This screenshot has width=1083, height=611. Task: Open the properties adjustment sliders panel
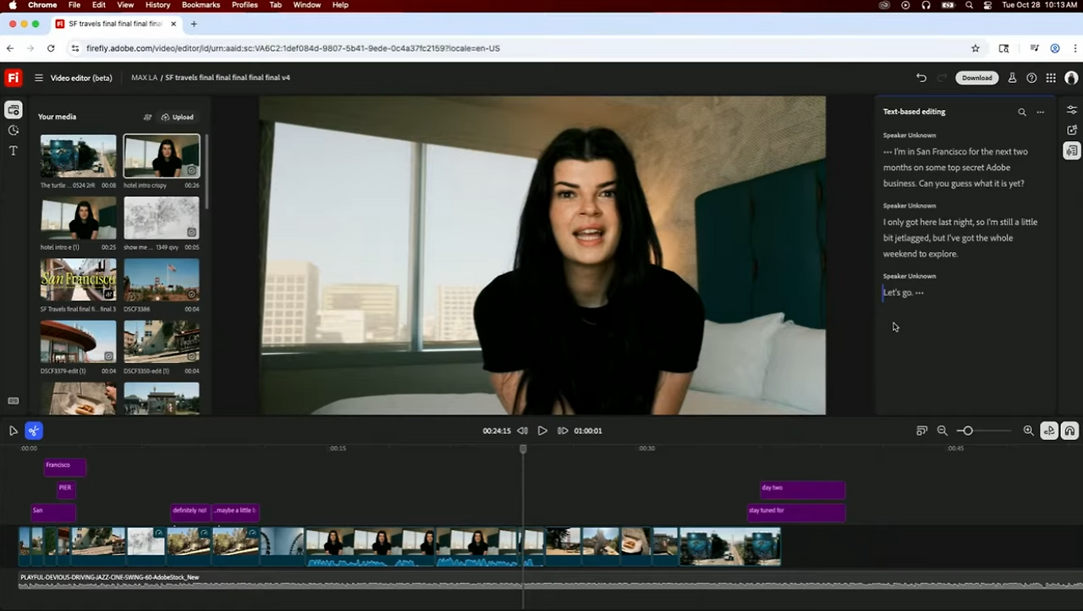pyautogui.click(x=1072, y=110)
